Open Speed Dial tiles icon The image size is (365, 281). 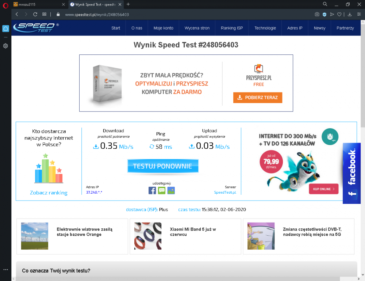(44, 14)
